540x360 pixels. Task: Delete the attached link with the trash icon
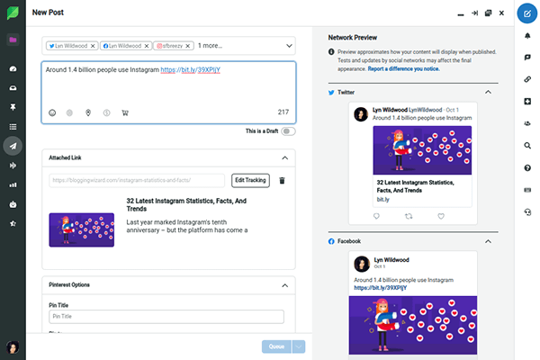[x=282, y=180]
